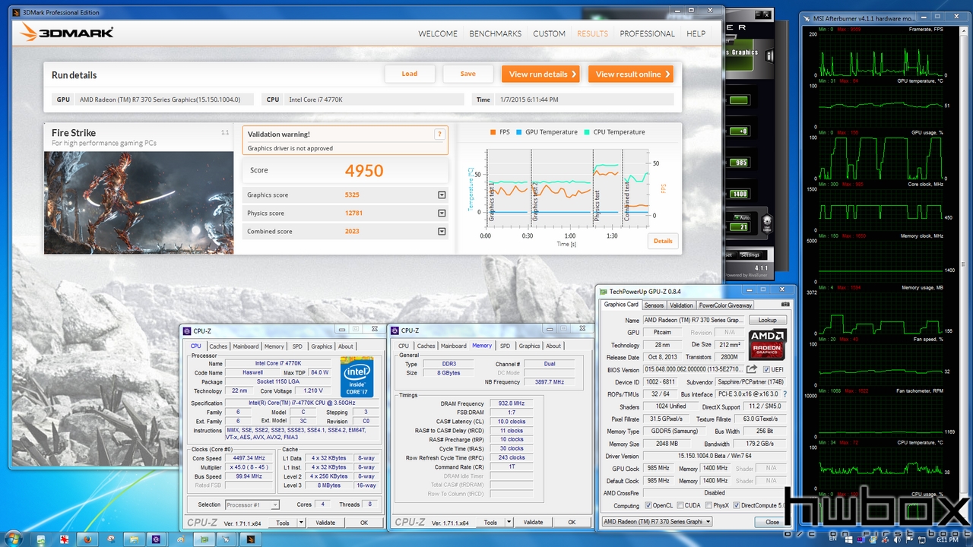Toggle PhysX checkbox in GPU-Z
The width and height of the screenshot is (973, 547).
[708, 505]
